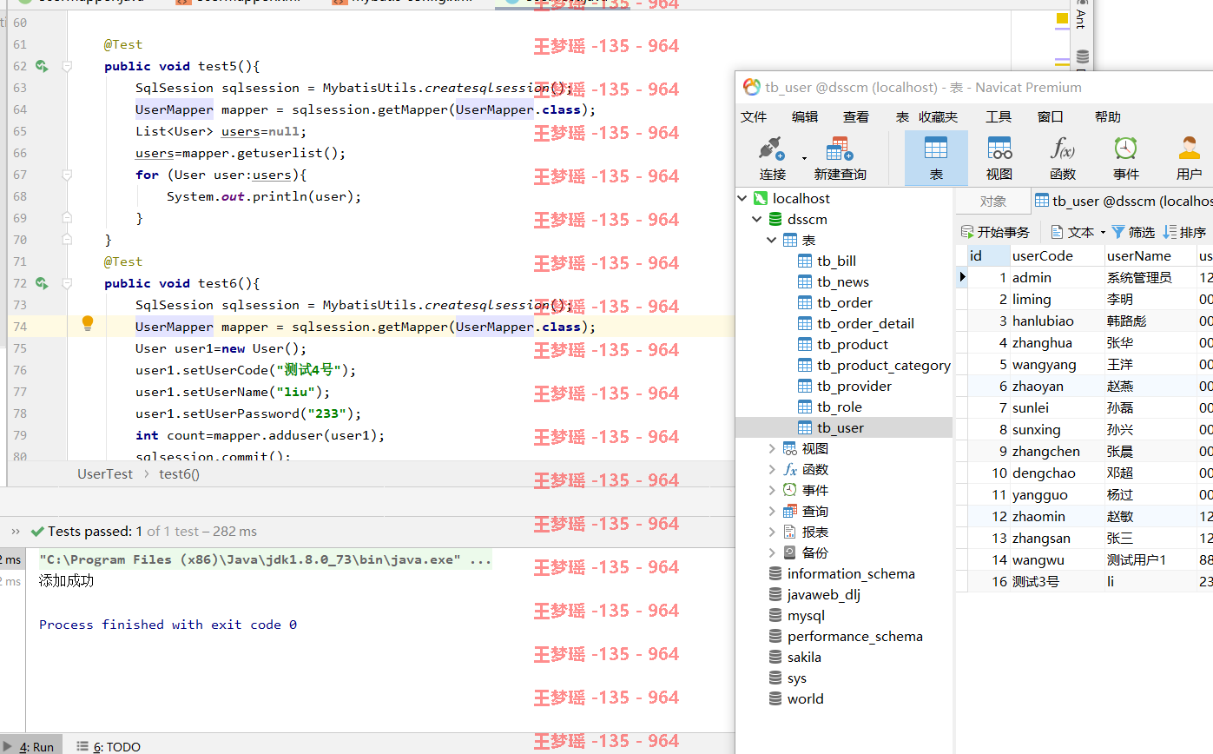The image size is (1213, 754).
Task: Click the yellow inspection indicator at the editor's top right
Action: click(x=1062, y=18)
